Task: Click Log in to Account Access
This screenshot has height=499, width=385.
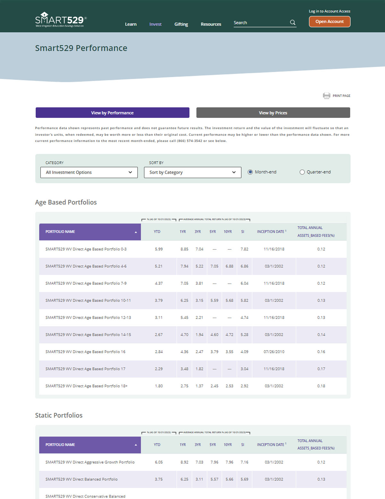Action: (329, 11)
